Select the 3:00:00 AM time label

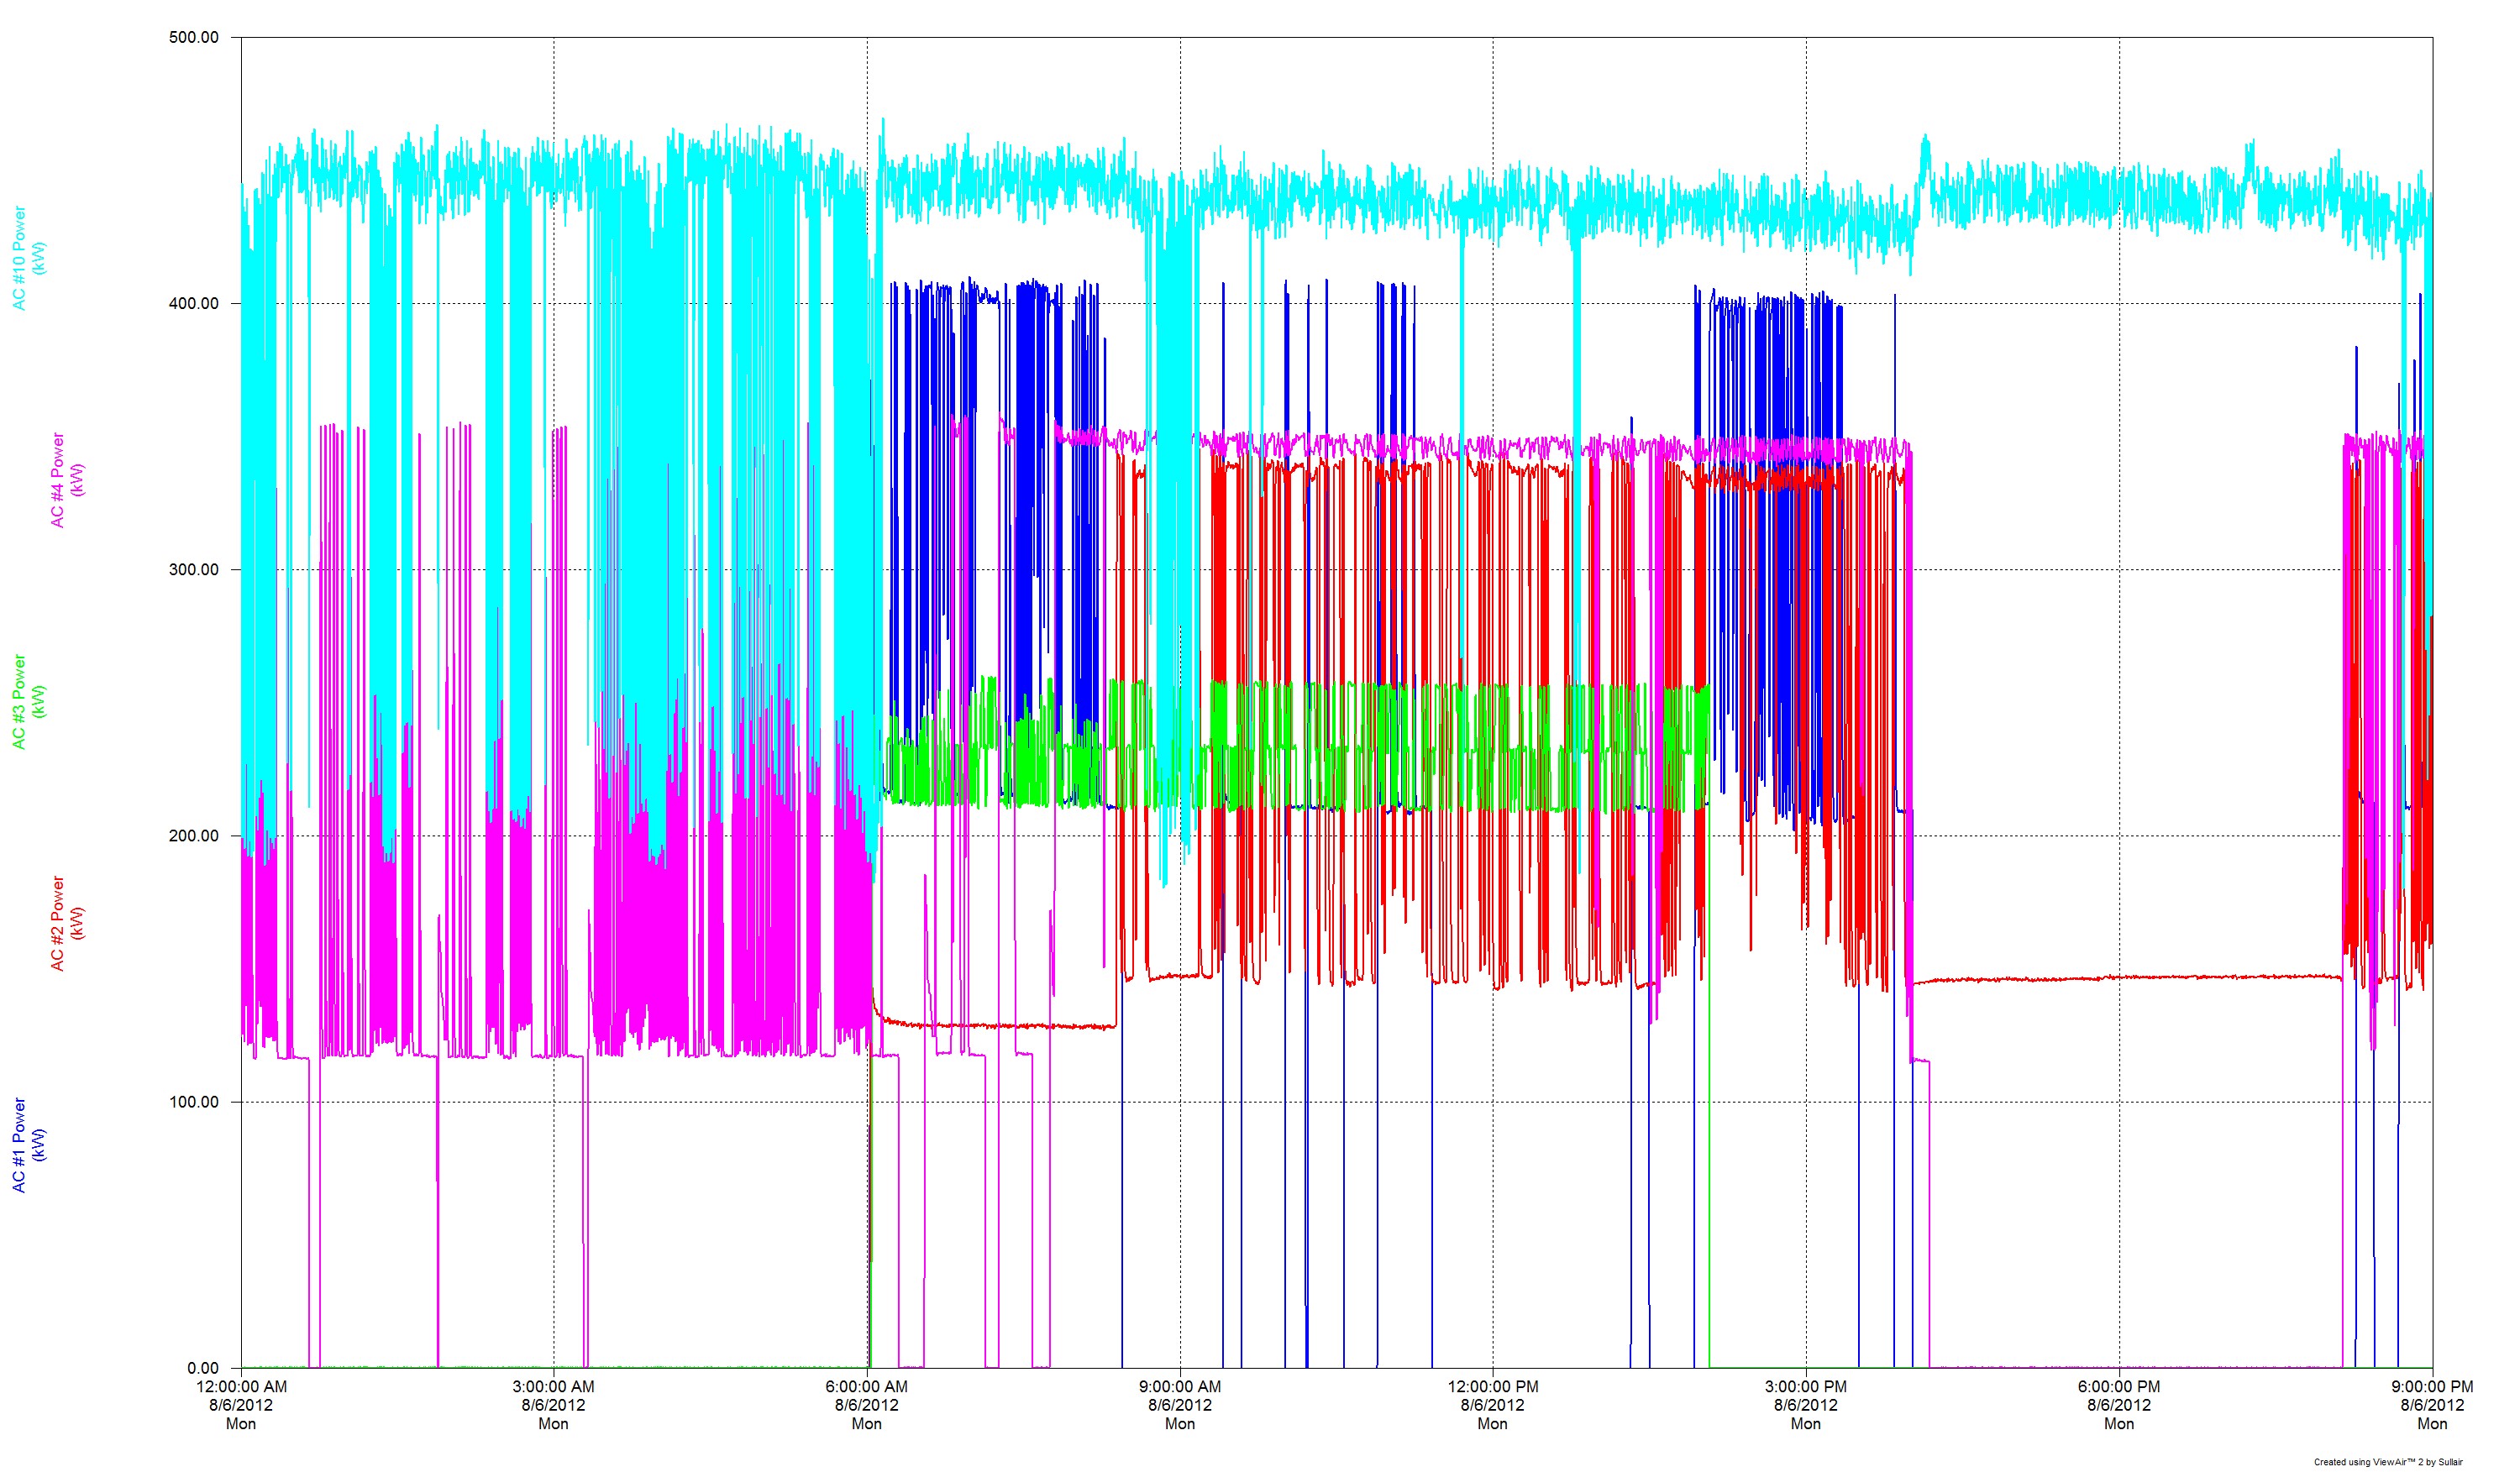tap(553, 1387)
